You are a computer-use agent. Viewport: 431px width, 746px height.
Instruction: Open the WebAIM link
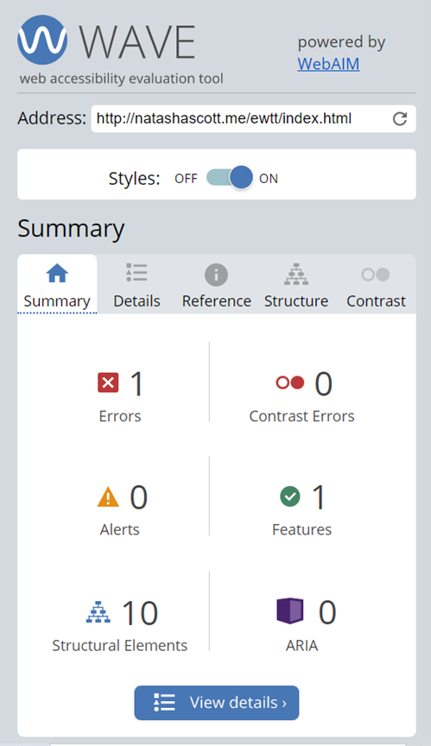tap(328, 64)
